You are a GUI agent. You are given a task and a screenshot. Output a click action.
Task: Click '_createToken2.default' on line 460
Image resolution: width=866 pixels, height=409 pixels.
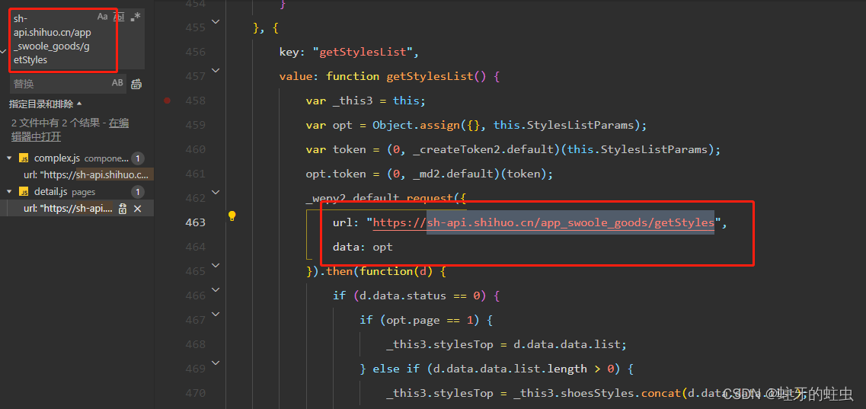pos(489,149)
